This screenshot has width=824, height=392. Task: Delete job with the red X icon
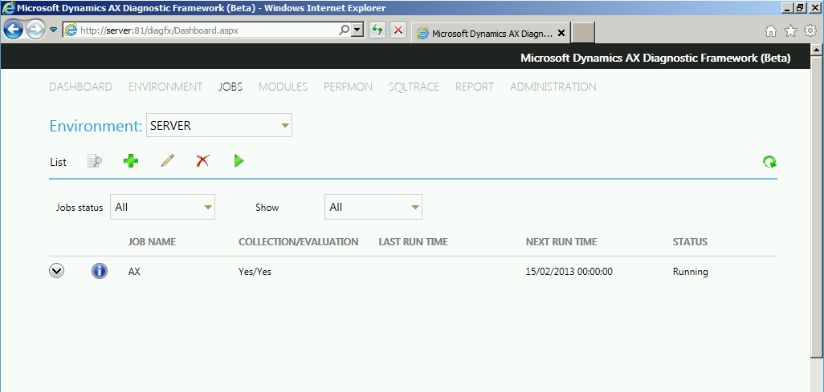[x=203, y=161]
